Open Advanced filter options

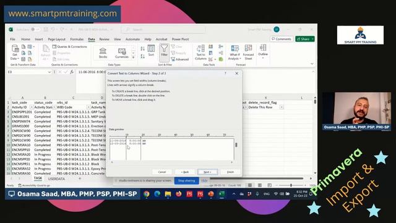click(x=180, y=59)
